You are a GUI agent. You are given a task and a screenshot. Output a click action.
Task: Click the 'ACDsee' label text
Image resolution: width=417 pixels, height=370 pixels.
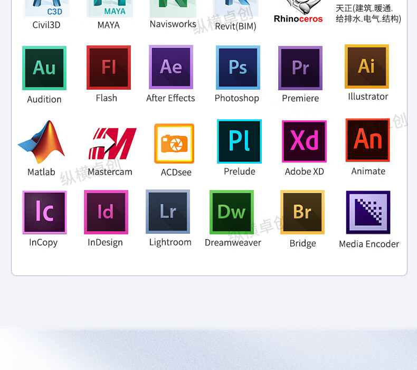[176, 173]
